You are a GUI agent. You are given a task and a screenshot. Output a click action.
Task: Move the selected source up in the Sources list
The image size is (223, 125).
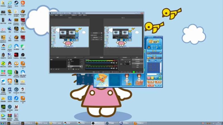[x=76, y=69]
